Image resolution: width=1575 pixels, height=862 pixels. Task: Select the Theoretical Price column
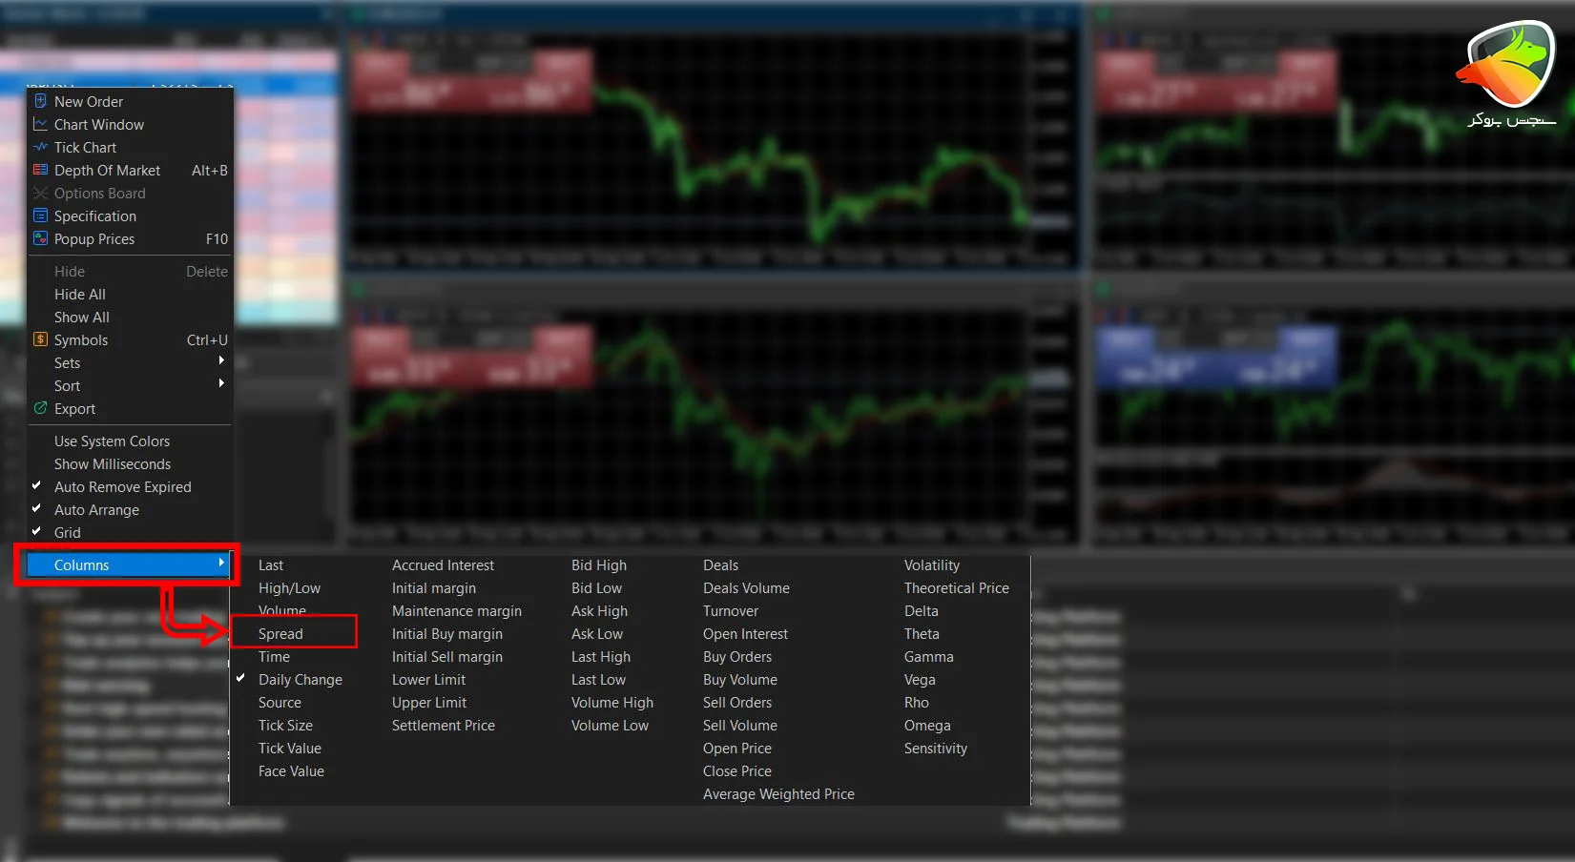pos(957,587)
